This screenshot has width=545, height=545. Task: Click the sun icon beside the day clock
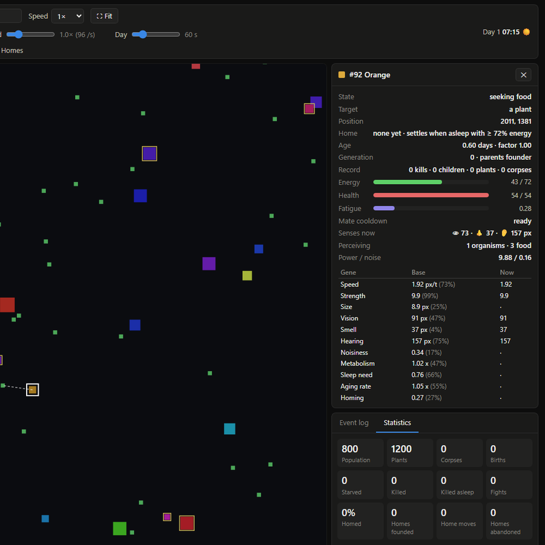(x=526, y=32)
